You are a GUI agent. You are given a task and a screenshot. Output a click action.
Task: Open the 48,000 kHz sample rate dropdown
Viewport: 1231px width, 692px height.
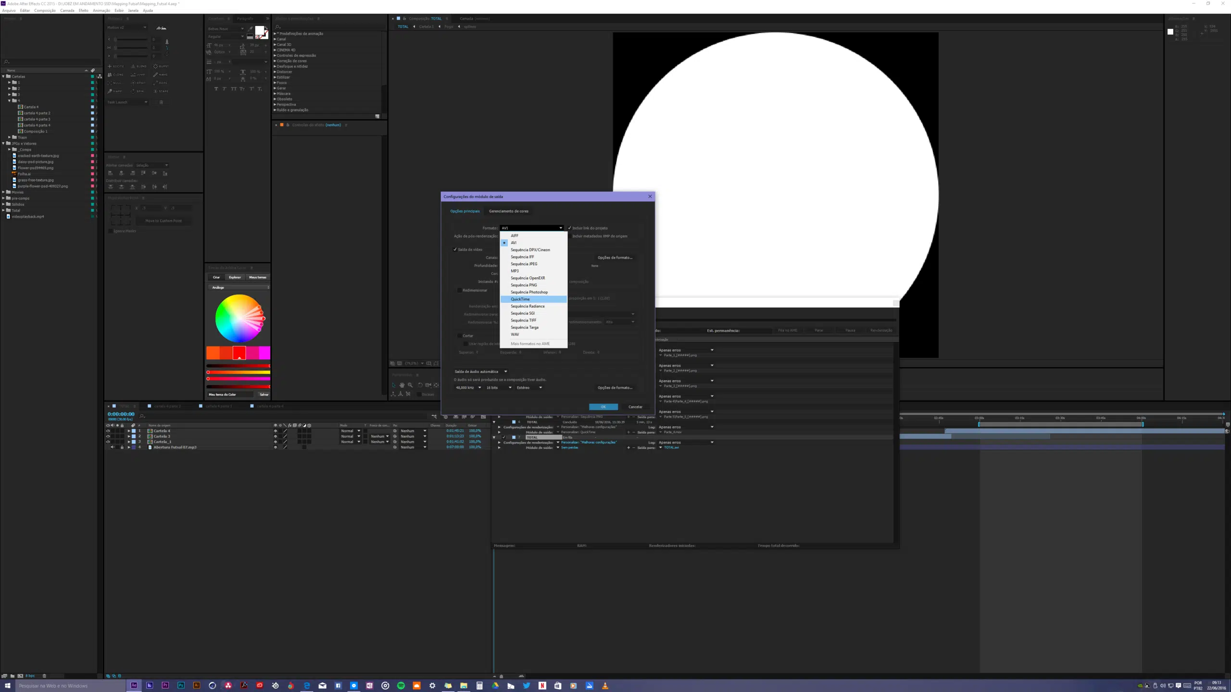tap(468, 388)
